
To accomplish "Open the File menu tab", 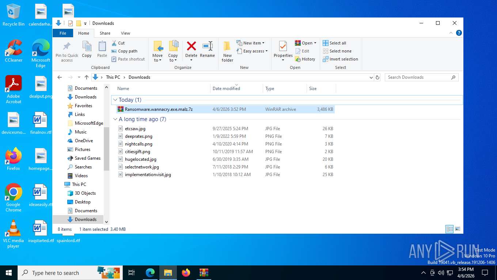I will 63,33.
